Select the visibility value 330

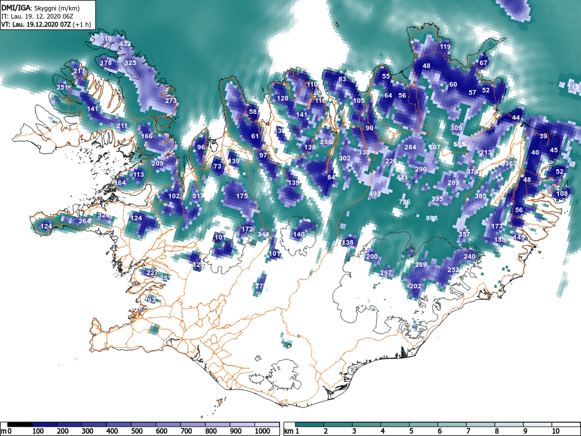[x=364, y=152]
